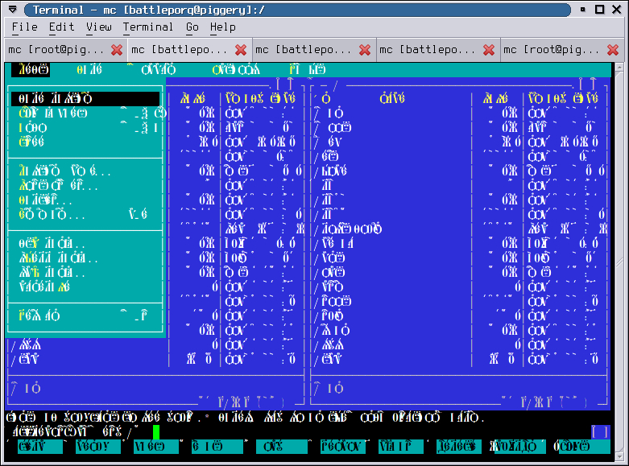629x466 pixels.
Task: Click the mc command line at the green cursor
Action: click(x=156, y=432)
